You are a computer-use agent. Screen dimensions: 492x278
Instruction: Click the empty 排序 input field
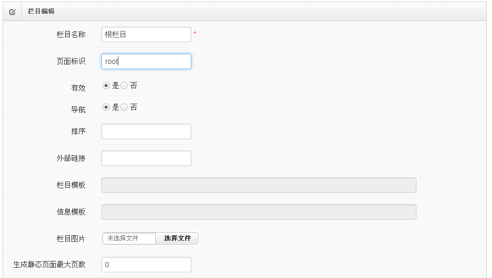pos(146,132)
